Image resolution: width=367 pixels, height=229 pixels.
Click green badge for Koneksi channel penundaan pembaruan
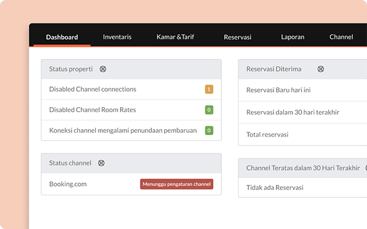pos(209,131)
